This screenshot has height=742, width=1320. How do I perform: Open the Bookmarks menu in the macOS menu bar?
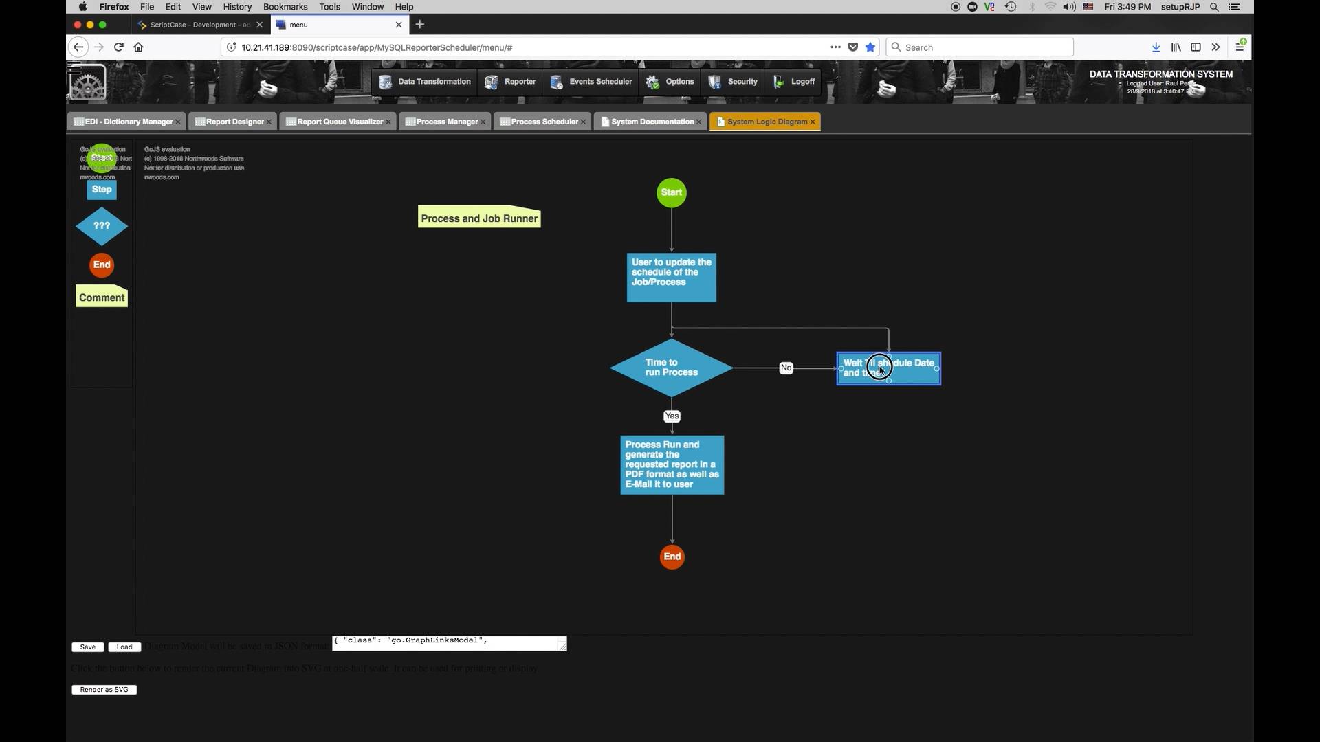(285, 7)
